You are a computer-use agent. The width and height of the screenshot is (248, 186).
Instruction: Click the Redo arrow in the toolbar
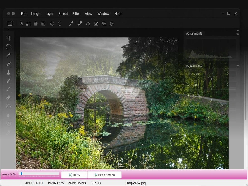[x=60, y=23]
